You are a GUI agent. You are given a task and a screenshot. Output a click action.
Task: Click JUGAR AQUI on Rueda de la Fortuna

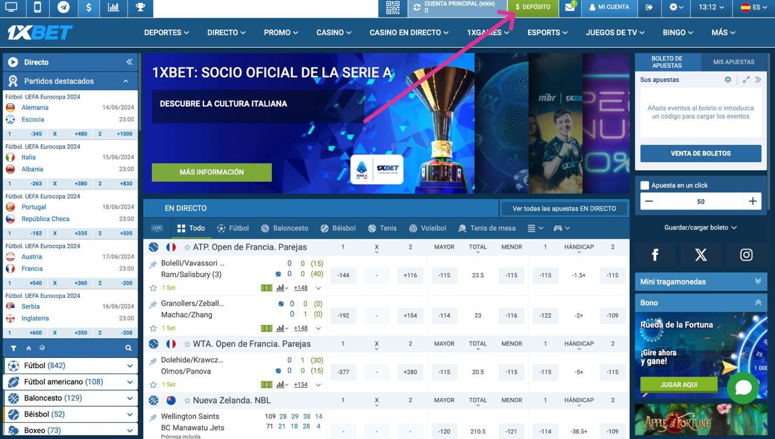coord(679,385)
